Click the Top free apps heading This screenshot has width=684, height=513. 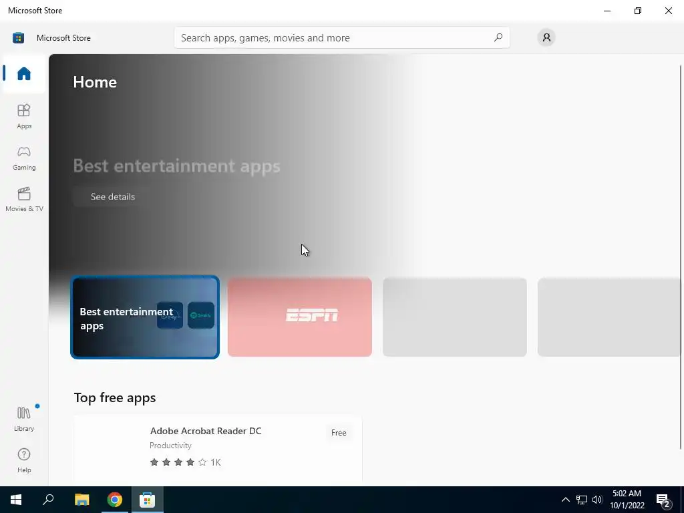pyautogui.click(x=115, y=397)
